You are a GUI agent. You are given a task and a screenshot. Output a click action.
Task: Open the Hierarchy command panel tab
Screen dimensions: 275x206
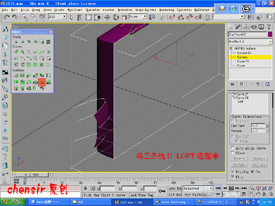pyautogui.click(x=246, y=27)
